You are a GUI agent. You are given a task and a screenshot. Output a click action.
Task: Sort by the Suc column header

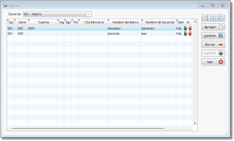click(11, 22)
